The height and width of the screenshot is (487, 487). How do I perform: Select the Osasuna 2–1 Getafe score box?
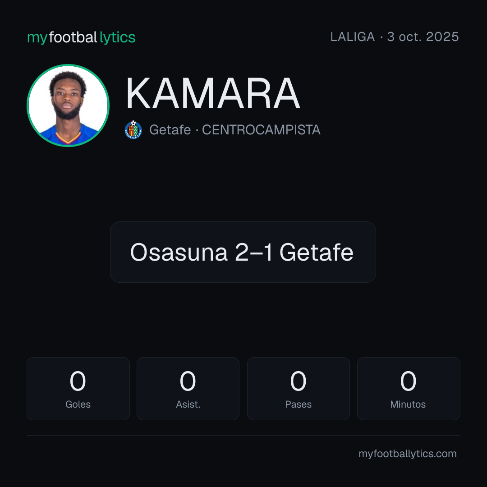click(243, 252)
